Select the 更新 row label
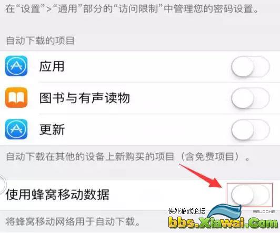The height and width of the screenshot is (233, 280). pos(52,129)
